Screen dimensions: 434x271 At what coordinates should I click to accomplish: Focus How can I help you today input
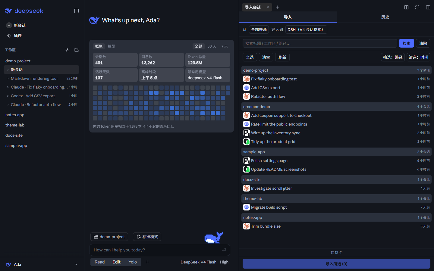click(x=160, y=250)
